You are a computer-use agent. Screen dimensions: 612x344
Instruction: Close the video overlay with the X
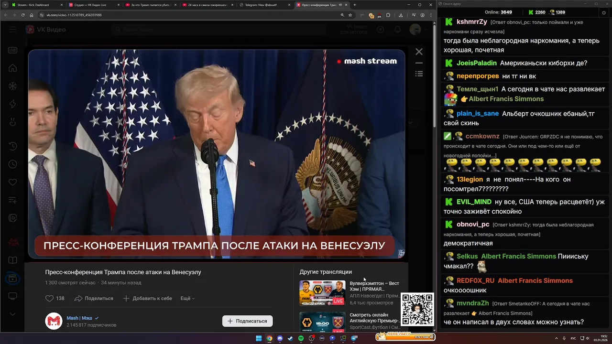[419, 52]
